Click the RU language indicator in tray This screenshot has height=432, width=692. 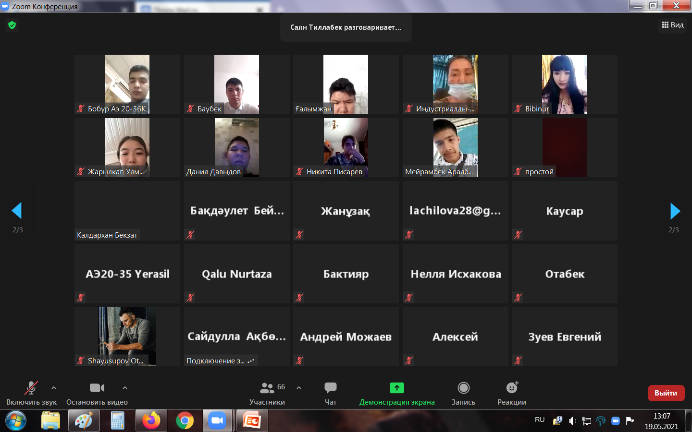(x=540, y=420)
